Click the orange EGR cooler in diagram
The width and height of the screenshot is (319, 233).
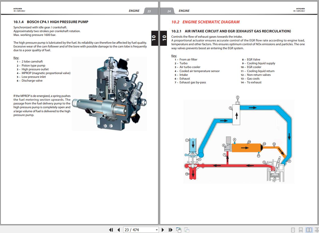click(246, 148)
